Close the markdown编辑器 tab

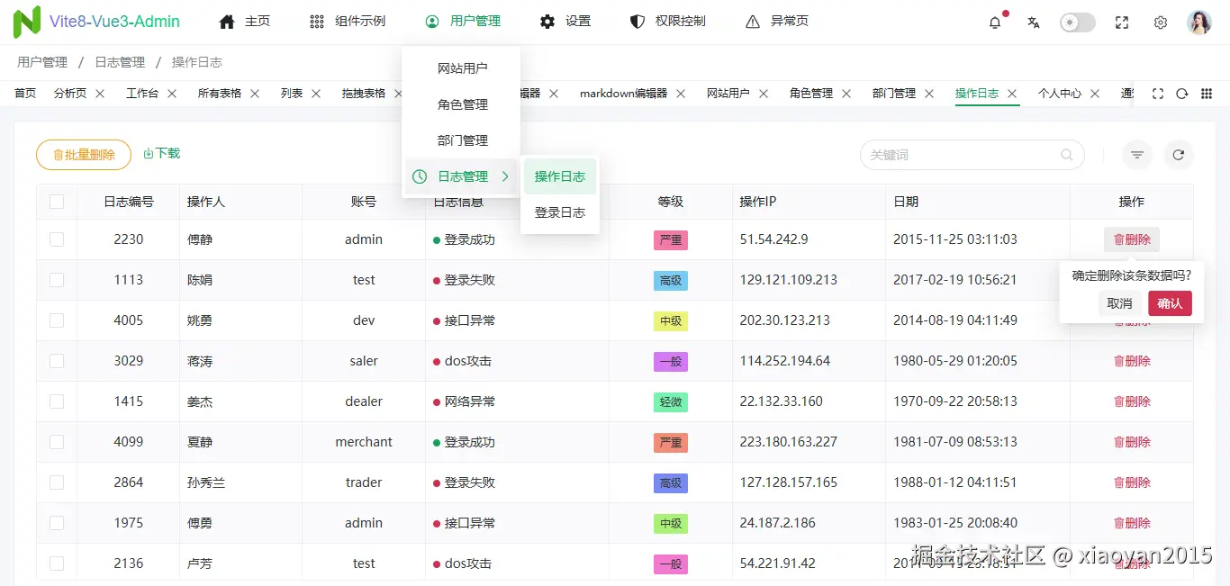tap(681, 94)
